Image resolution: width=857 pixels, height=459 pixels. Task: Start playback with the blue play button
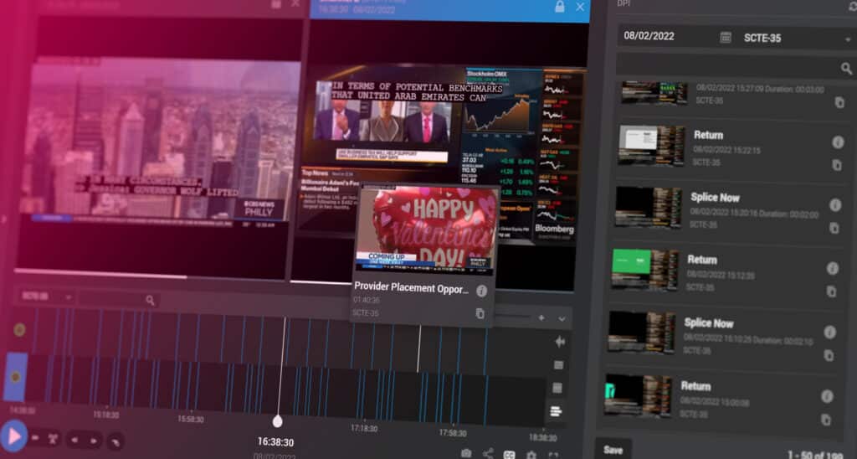click(12, 436)
